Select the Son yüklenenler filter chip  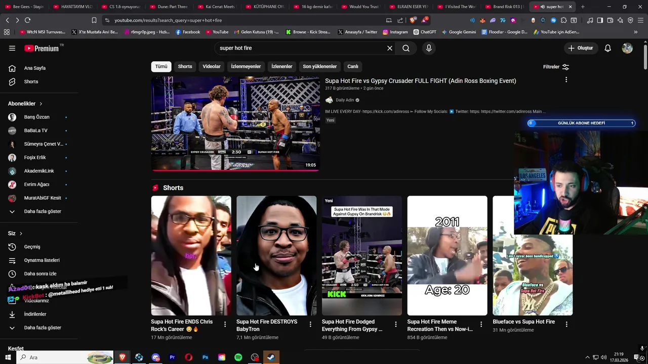coord(319,66)
